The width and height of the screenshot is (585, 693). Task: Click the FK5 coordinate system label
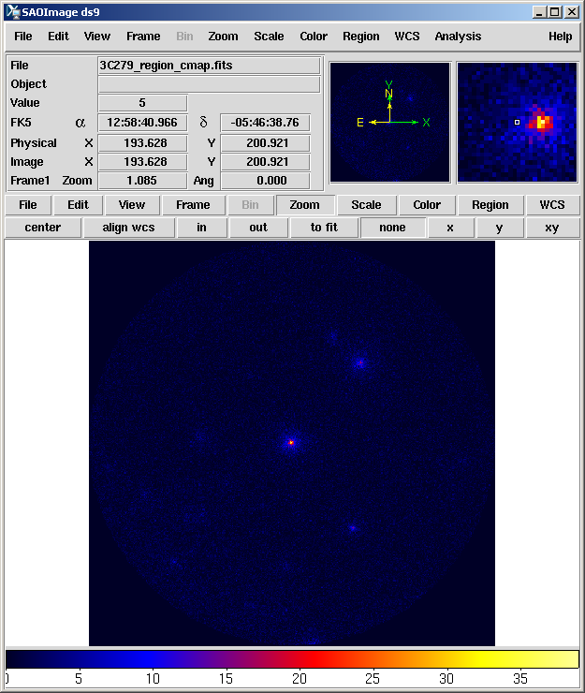[x=21, y=123]
